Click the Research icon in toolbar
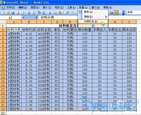The height and width of the screenshot is (115, 141). click(44, 13)
